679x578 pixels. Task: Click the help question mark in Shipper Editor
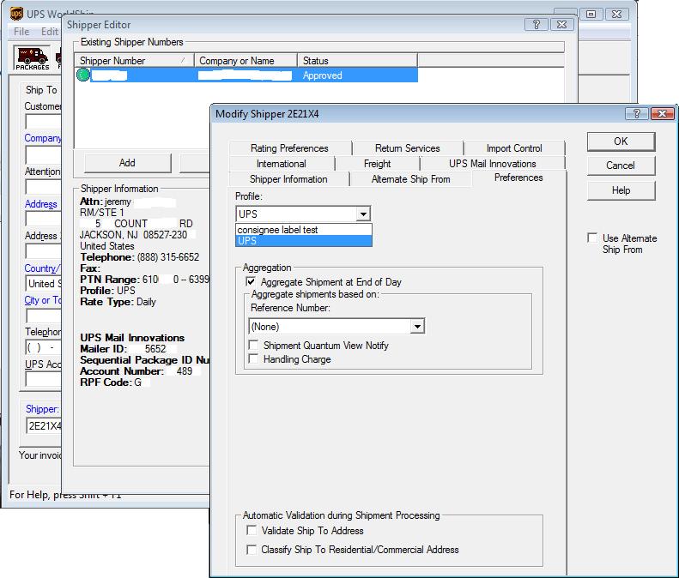537,25
